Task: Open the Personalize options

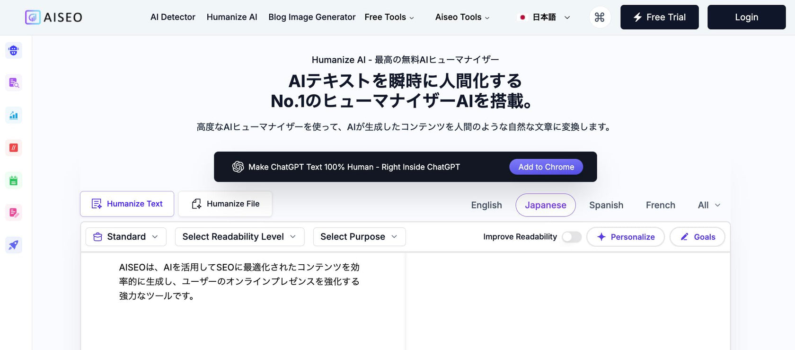Action: point(626,237)
